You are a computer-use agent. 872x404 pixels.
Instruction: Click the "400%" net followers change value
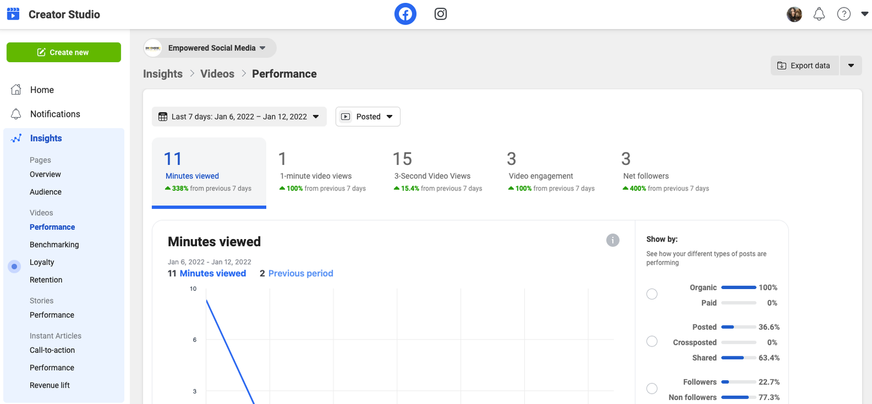(638, 189)
